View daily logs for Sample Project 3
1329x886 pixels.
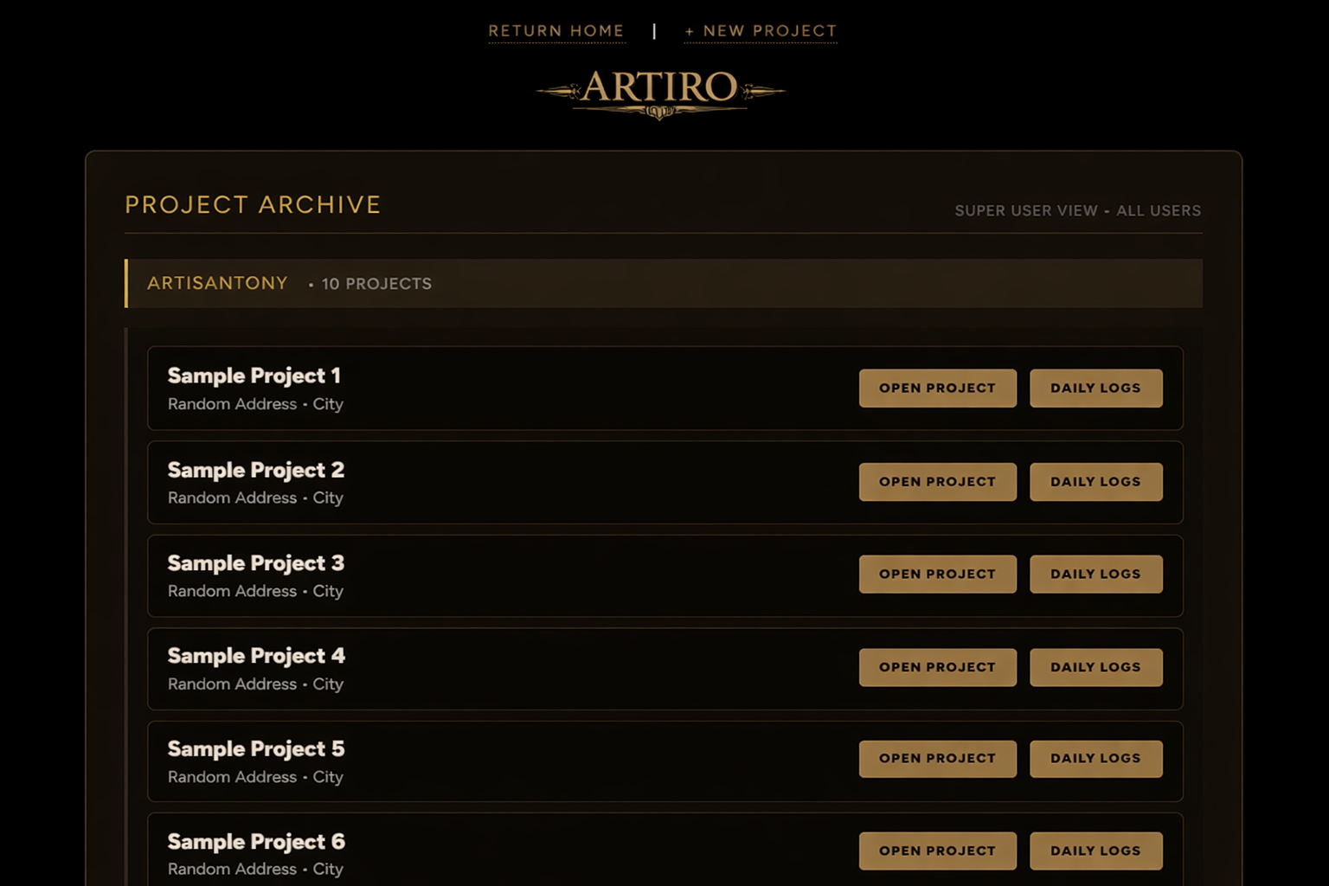pyautogui.click(x=1095, y=575)
